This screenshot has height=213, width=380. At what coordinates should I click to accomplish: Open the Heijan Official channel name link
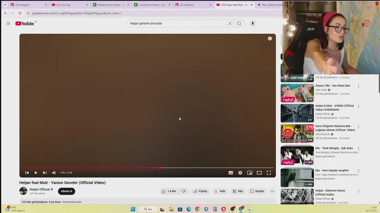[x=39, y=189]
